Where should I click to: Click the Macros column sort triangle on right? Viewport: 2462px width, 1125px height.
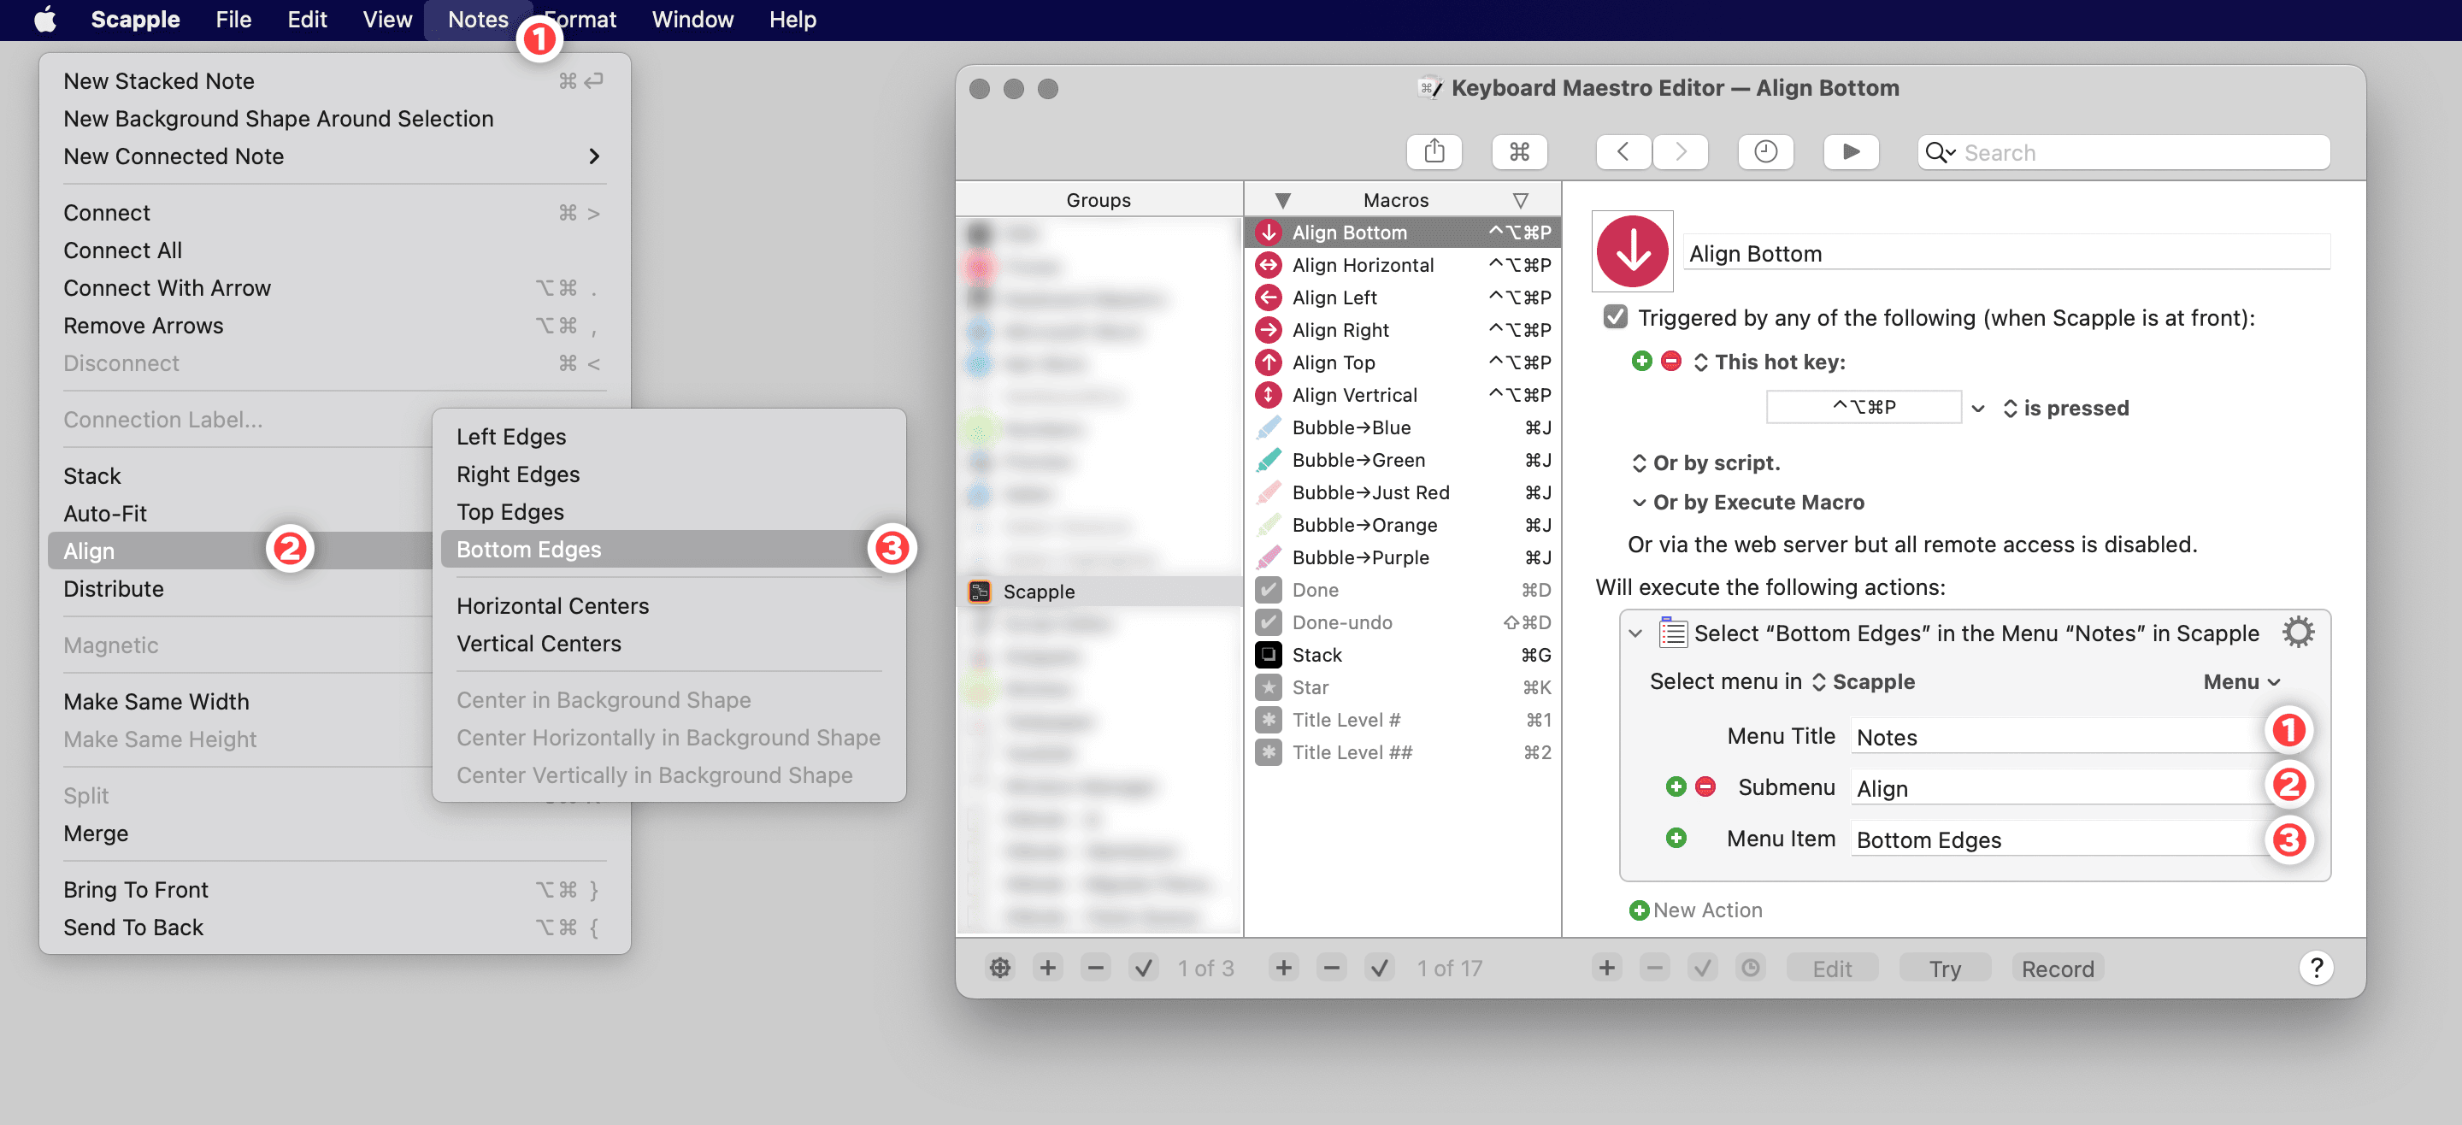pyautogui.click(x=1520, y=200)
